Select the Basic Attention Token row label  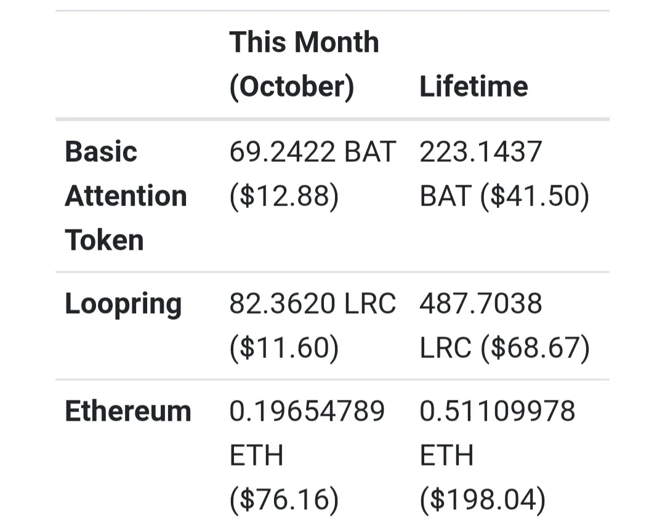126,196
